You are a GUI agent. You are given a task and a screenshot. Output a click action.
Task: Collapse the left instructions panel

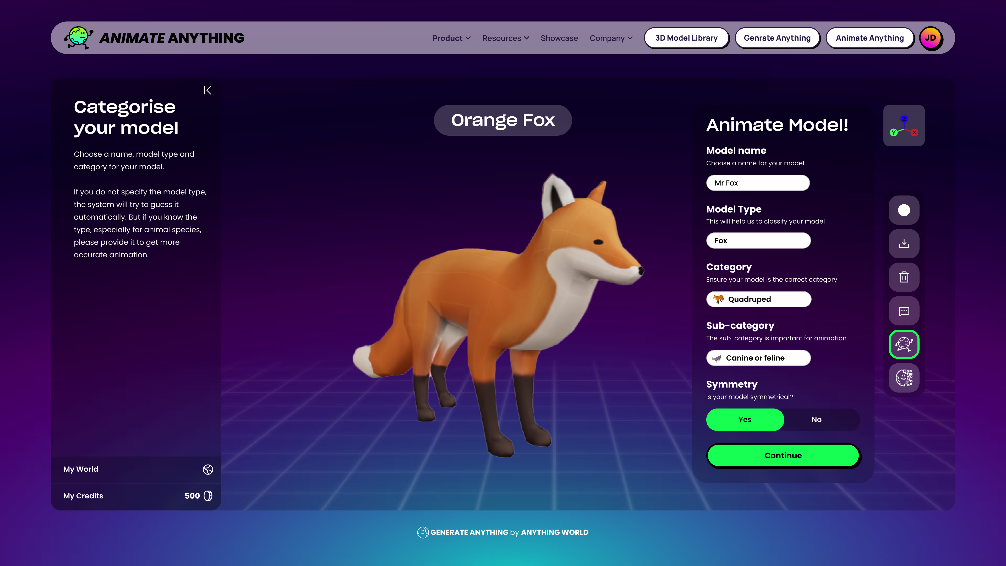coord(207,90)
